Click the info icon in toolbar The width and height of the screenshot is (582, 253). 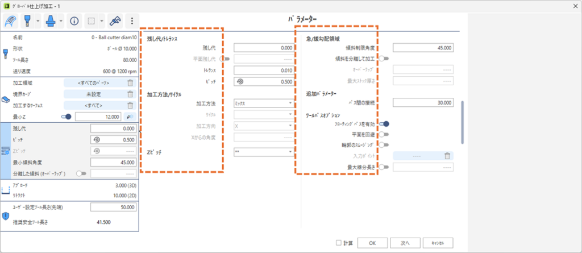point(74,21)
